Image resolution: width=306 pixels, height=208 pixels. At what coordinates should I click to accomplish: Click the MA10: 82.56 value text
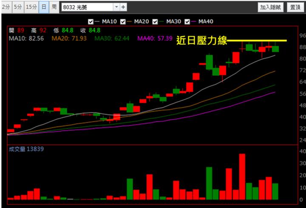[x=26, y=38]
